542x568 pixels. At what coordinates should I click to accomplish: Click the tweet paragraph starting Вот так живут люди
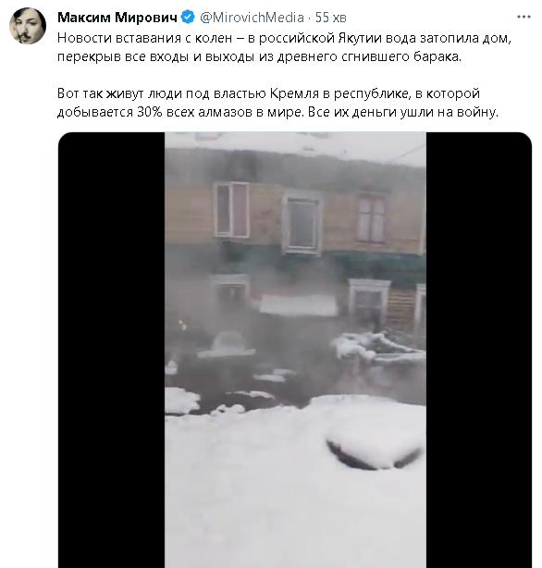[277, 103]
